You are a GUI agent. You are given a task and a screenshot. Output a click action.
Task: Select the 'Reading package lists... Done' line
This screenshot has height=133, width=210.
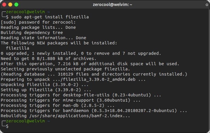tap(38, 27)
